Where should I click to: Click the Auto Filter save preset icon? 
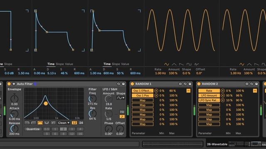(x=123, y=84)
